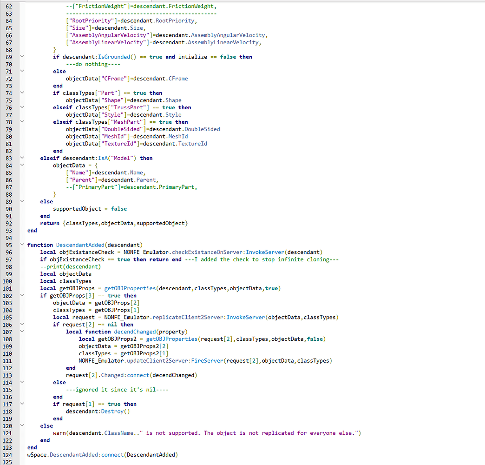Click the "RootPriority" key on line 64
Image resolution: width=485 pixels, height=465 pixels.
(x=92, y=21)
